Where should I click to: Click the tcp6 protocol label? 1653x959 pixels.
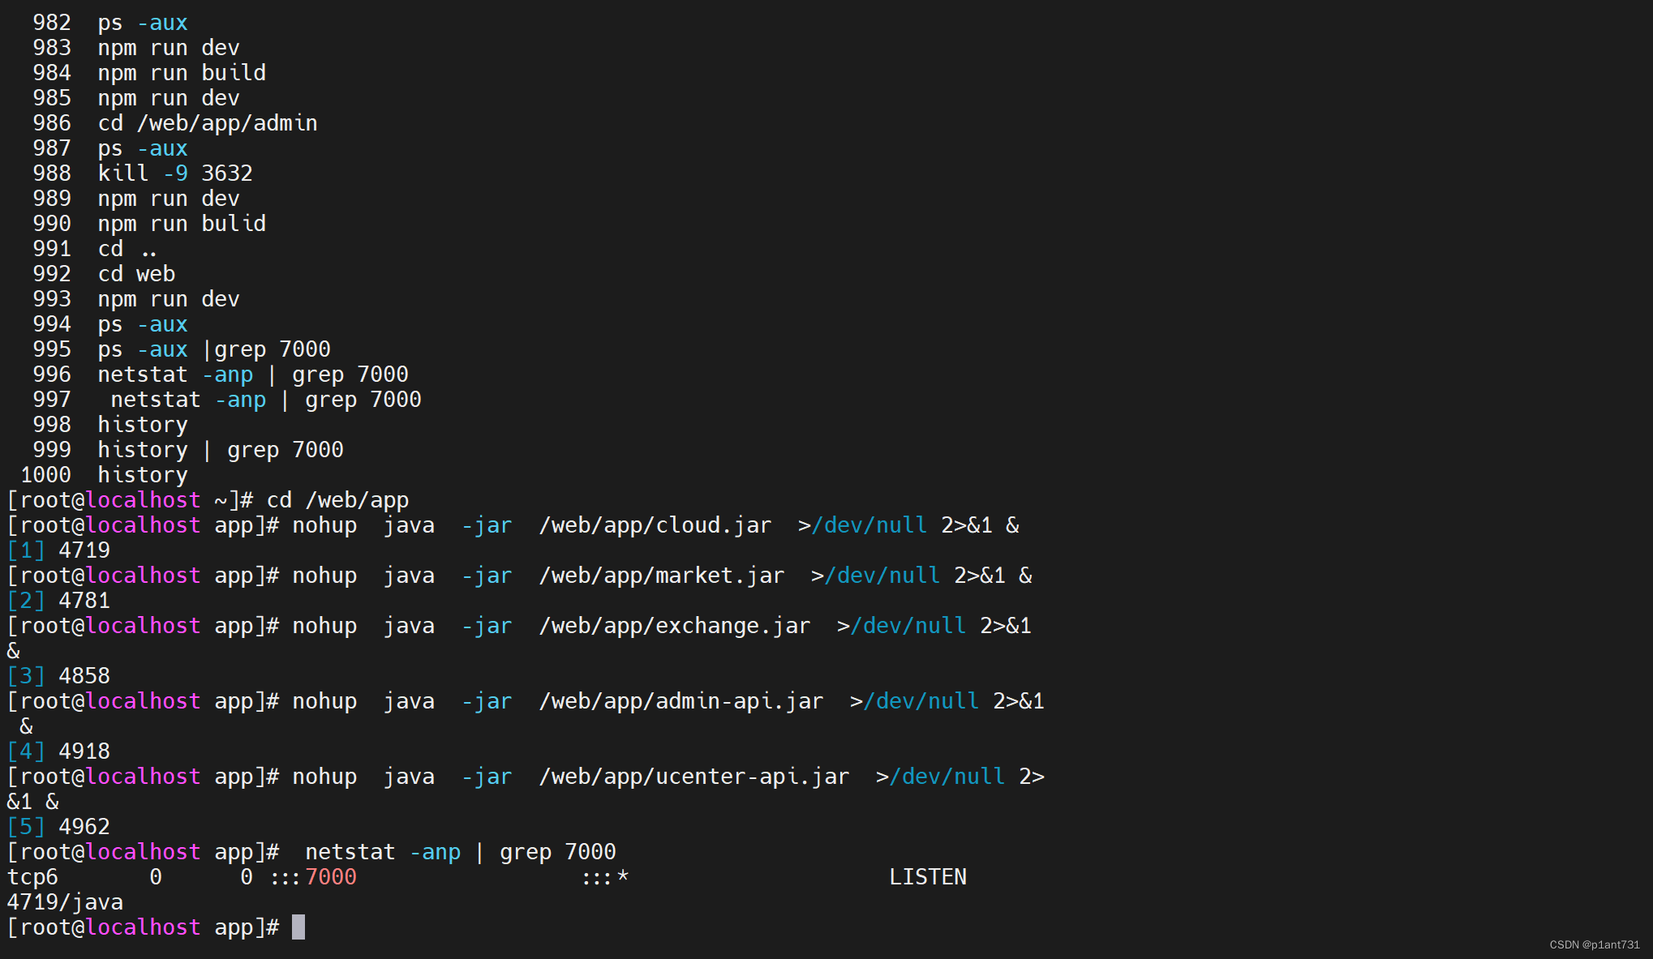[x=32, y=877]
